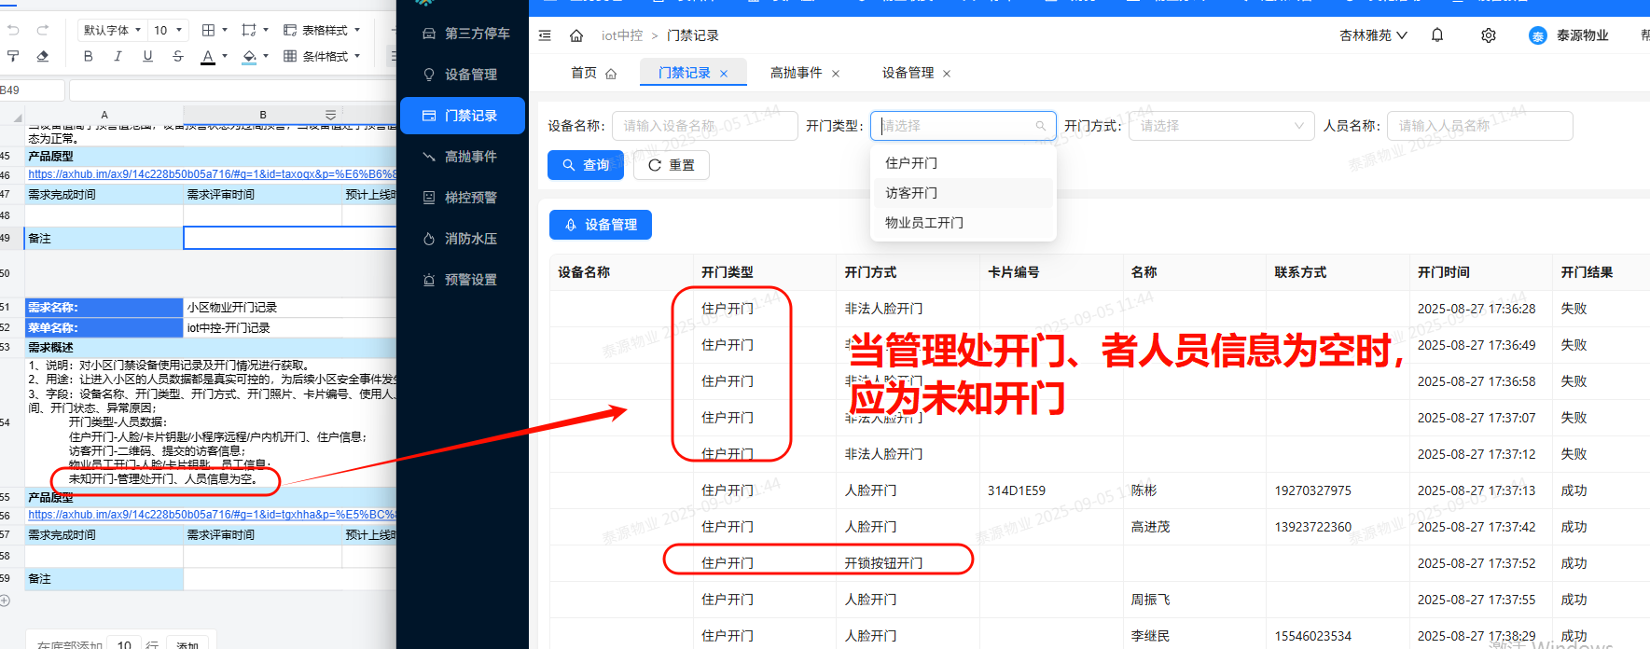
Task: Open the font size 10 dropdown
Action: tap(169, 30)
